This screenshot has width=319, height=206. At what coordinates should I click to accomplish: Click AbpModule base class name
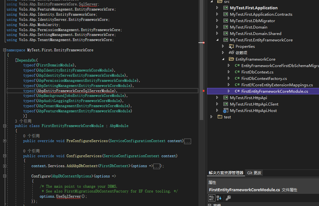pos(119,126)
